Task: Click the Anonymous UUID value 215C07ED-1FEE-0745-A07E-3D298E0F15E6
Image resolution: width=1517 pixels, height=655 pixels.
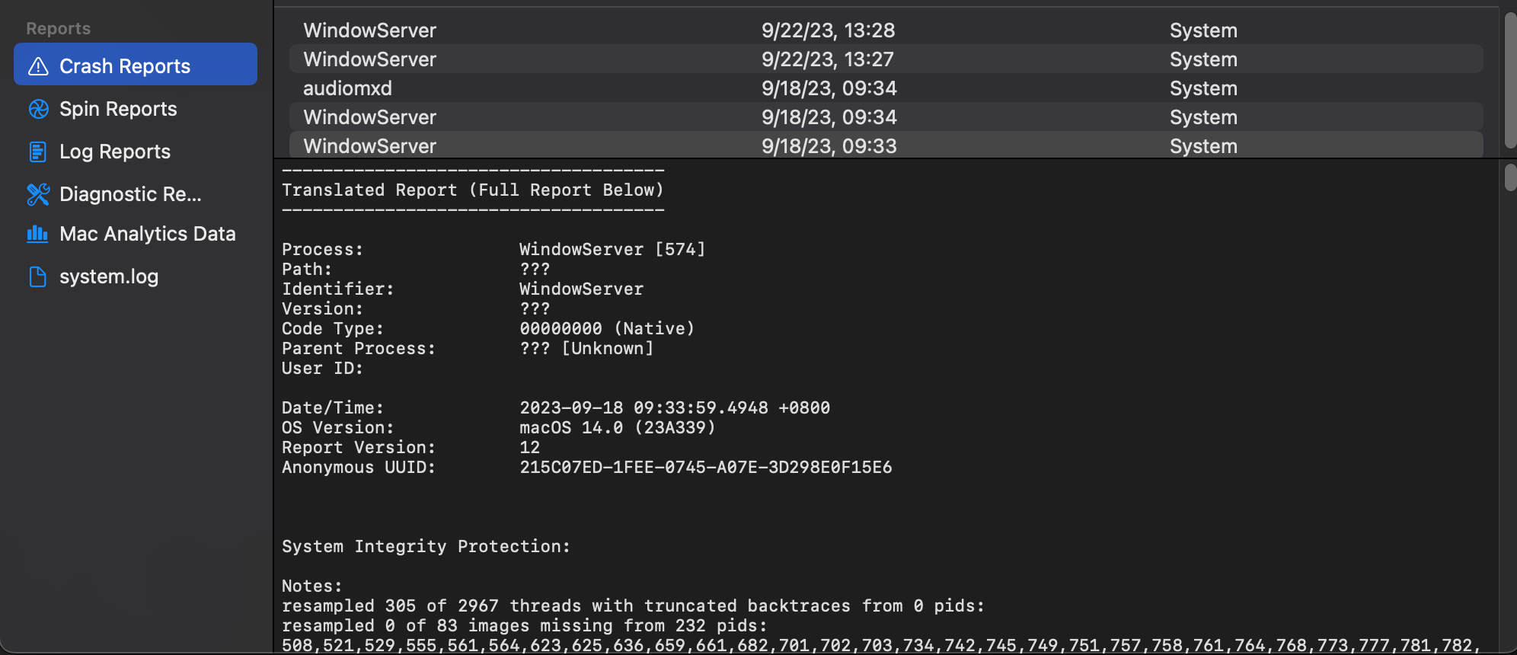Action: (706, 467)
